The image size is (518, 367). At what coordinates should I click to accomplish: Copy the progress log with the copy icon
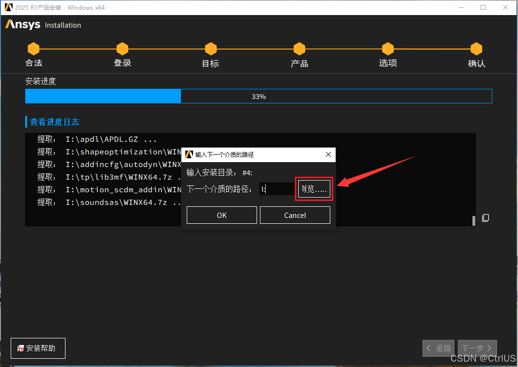click(x=486, y=218)
